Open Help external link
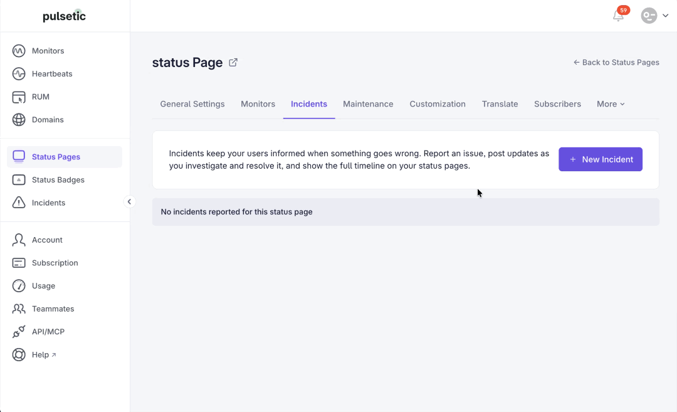The height and width of the screenshot is (412, 677). (65, 354)
